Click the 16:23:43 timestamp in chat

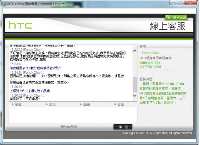16,64
